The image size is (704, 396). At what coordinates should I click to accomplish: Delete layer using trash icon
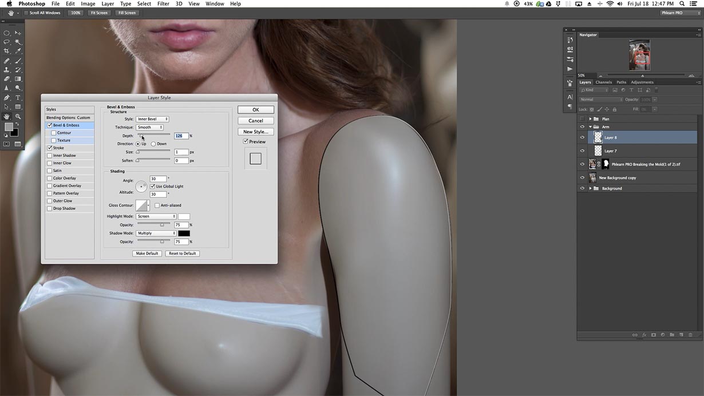(x=690, y=335)
